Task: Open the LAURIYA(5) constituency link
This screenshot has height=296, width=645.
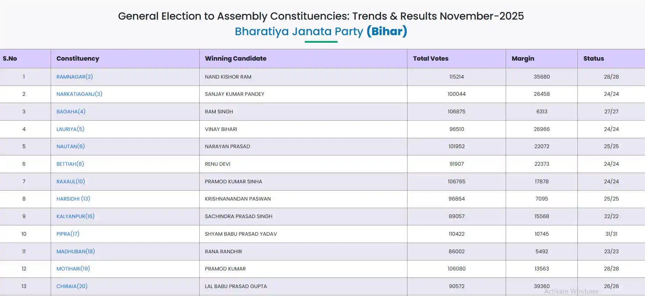Action: pyautogui.click(x=70, y=129)
